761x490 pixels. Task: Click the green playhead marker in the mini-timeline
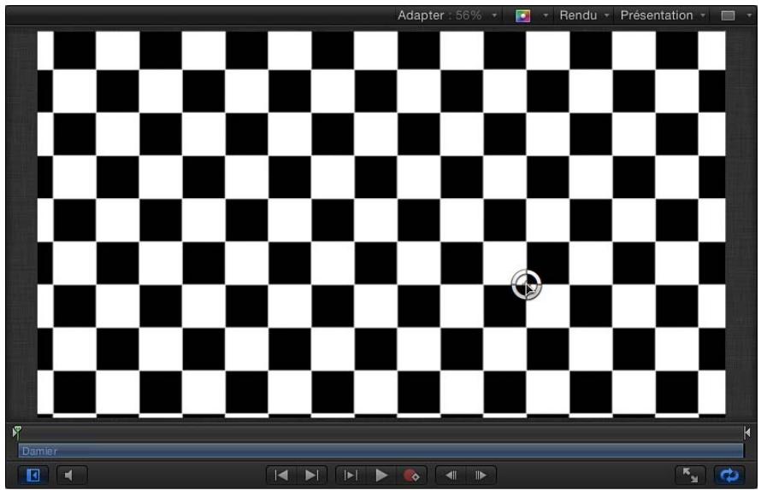(17, 431)
